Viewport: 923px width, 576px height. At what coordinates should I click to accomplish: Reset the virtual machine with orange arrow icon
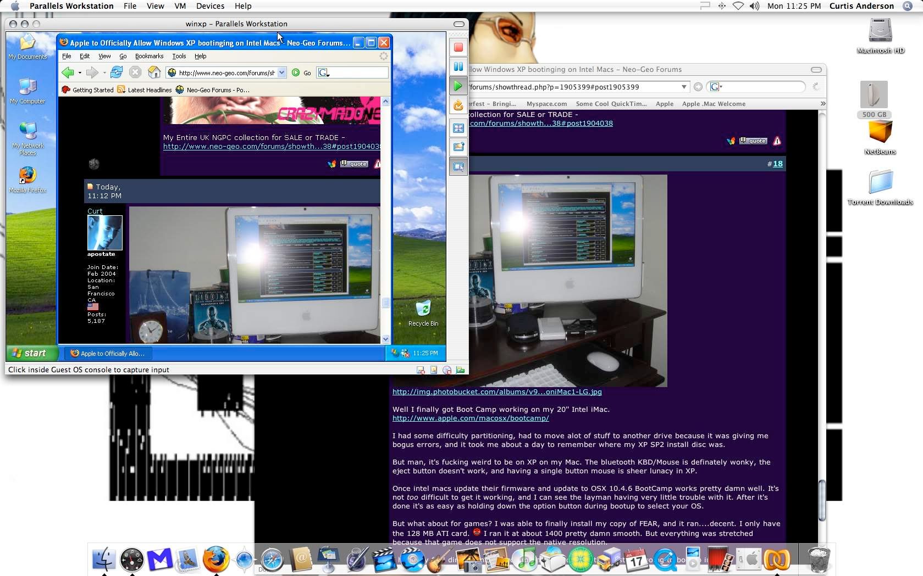point(458,105)
